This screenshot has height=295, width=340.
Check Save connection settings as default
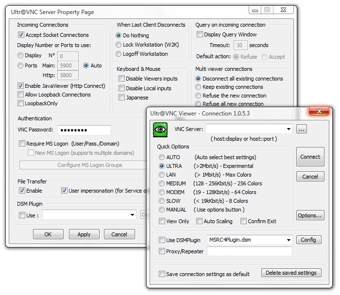pyautogui.click(x=162, y=274)
